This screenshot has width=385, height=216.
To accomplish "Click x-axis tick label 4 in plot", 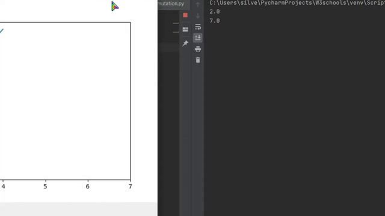I will click(x=3, y=187).
